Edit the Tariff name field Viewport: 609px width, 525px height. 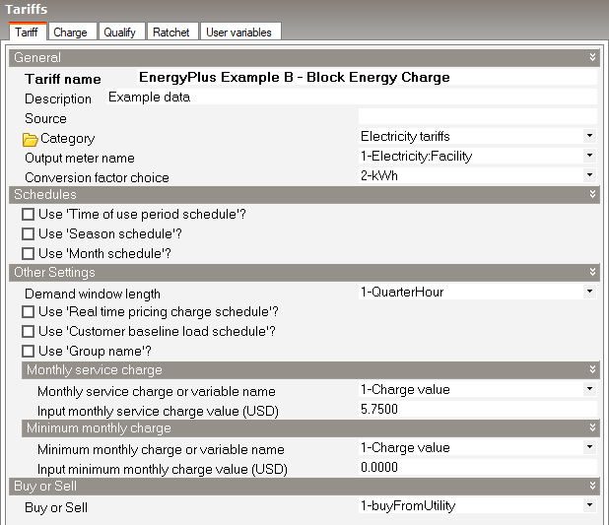pos(367,77)
